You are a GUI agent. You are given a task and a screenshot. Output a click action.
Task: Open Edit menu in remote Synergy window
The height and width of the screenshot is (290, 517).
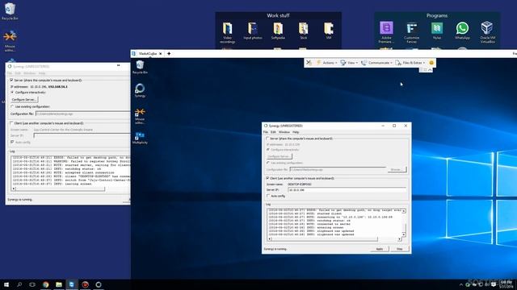[x=273, y=132]
